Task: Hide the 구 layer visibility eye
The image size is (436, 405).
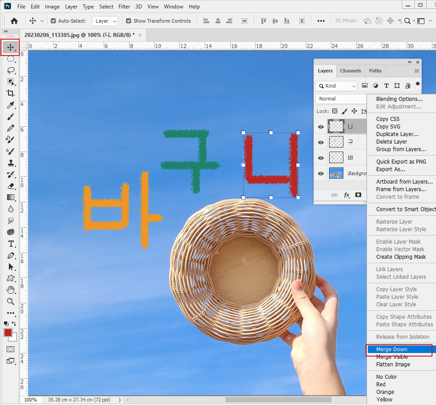Action: tap(321, 142)
